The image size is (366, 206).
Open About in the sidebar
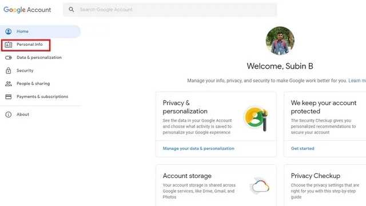(23, 114)
